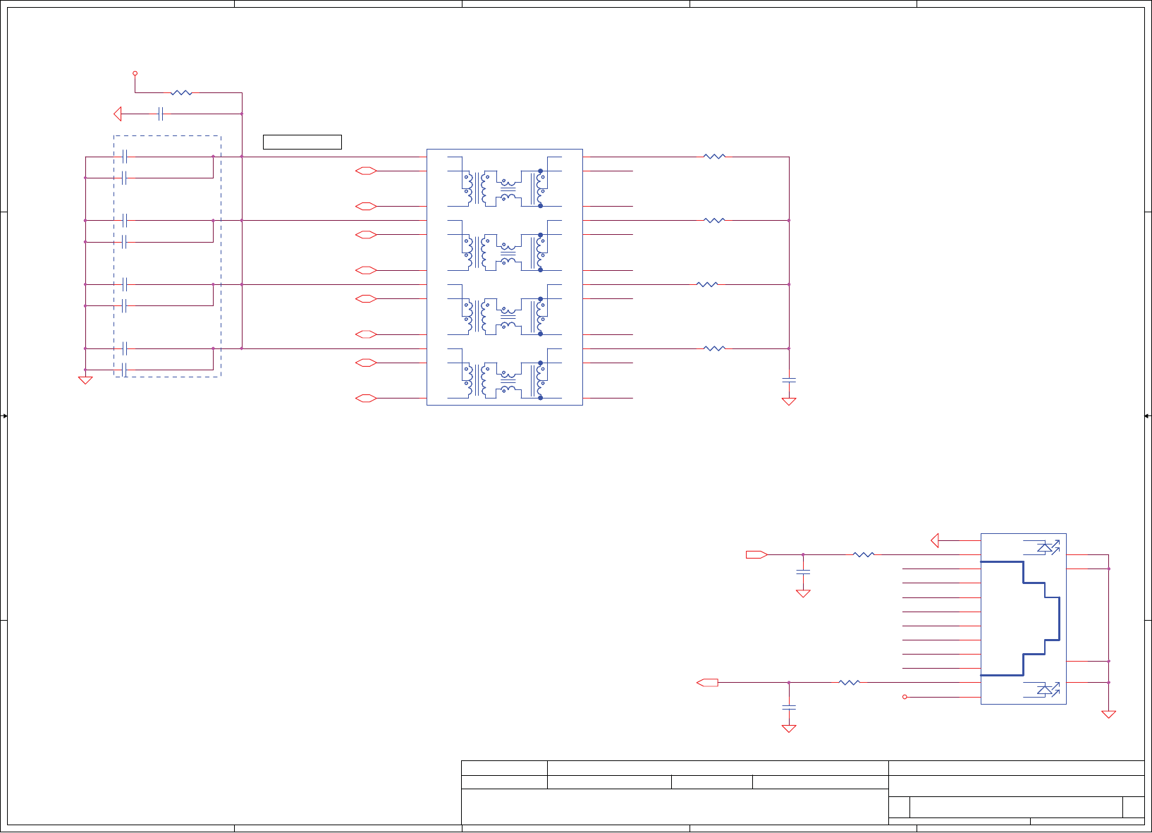Select the resistor between input port and connector

tap(864, 555)
